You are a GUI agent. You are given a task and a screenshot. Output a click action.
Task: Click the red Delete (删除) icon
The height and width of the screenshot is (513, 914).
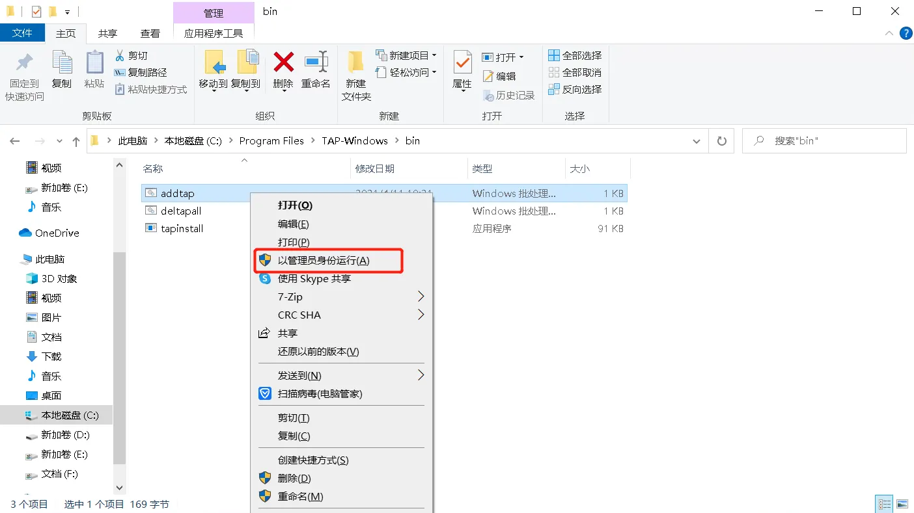(x=283, y=72)
